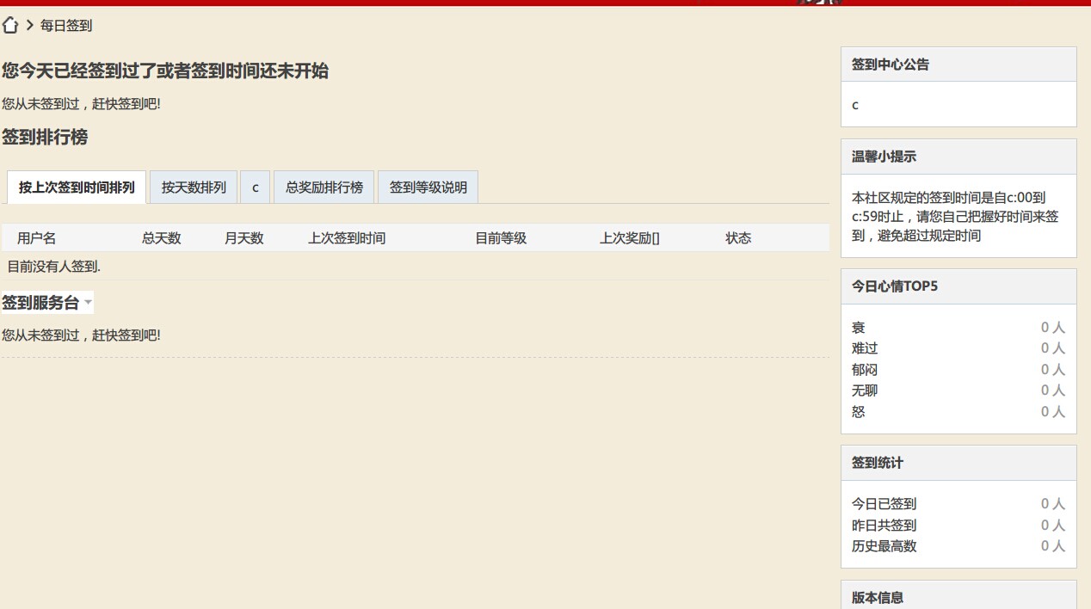Open the 签到等级说明 tab
The height and width of the screenshot is (609, 1091).
coord(427,187)
